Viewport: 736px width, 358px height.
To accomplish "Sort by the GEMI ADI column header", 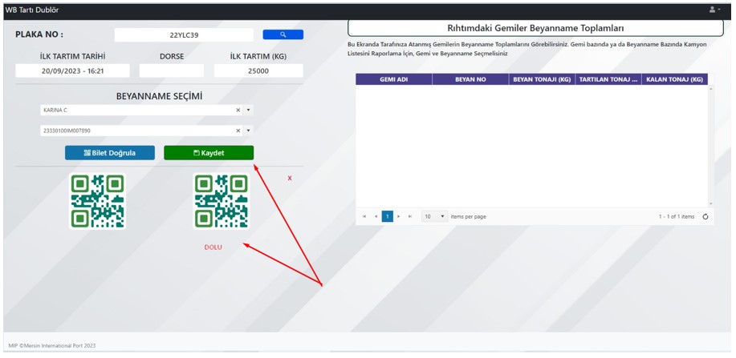I will (x=393, y=79).
